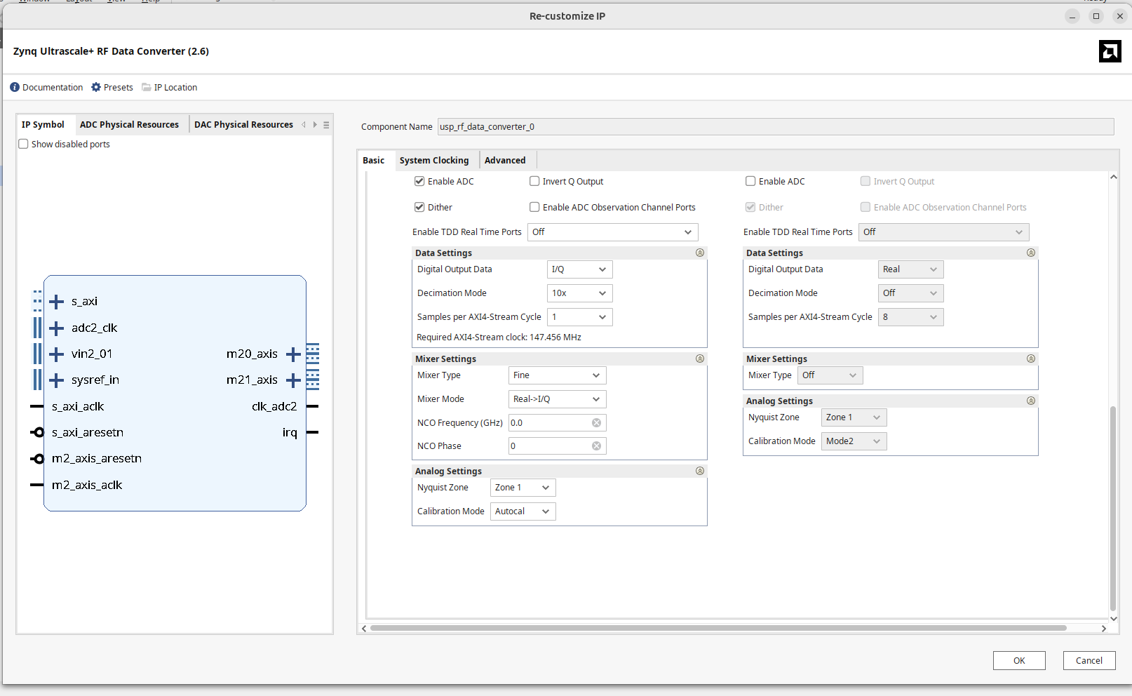Switch to the System Clocking tab

(x=434, y=161)
